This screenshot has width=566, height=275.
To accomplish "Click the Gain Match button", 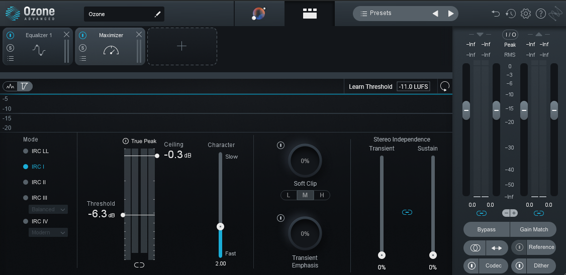I will 533,229.
